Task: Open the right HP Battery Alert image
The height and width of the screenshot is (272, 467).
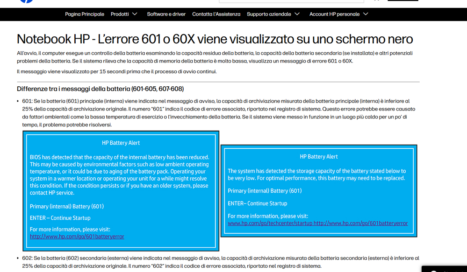Action: [x=319, y=191]
